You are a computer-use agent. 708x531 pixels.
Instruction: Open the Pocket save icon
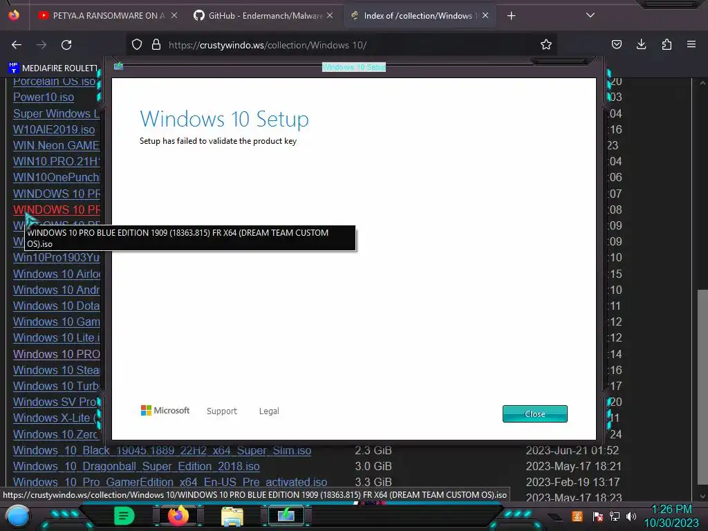tap(616, 44)
